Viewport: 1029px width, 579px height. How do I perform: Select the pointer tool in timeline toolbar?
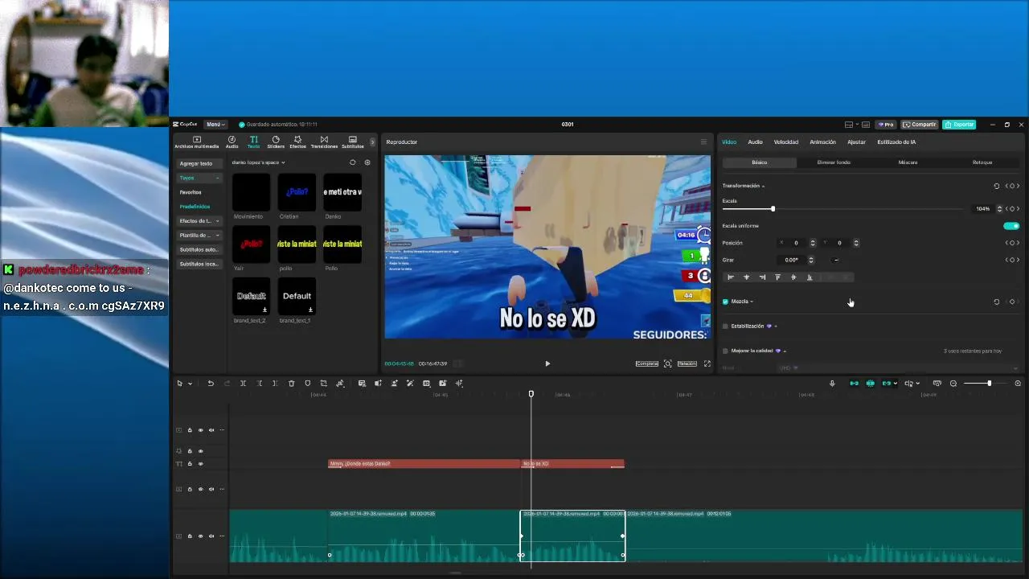tap(180, 384)
